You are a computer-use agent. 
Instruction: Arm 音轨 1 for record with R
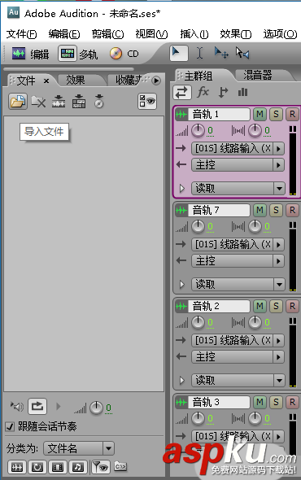tap(292, 114)
